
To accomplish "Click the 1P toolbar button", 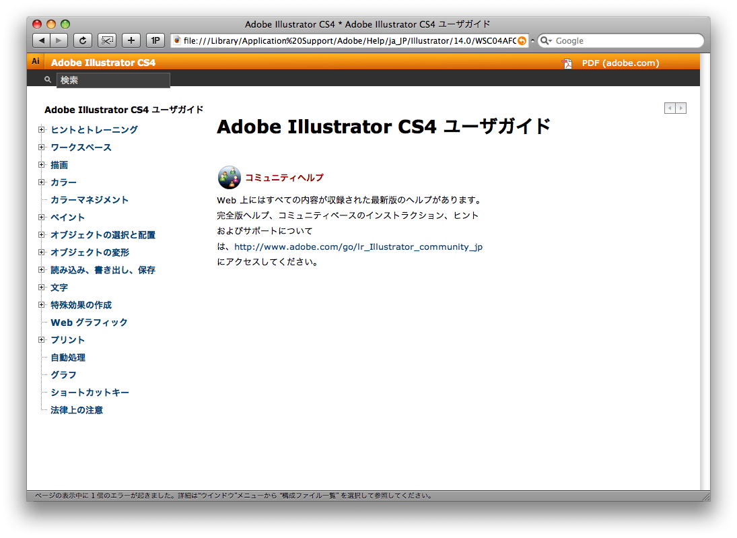I will point(155,40).
